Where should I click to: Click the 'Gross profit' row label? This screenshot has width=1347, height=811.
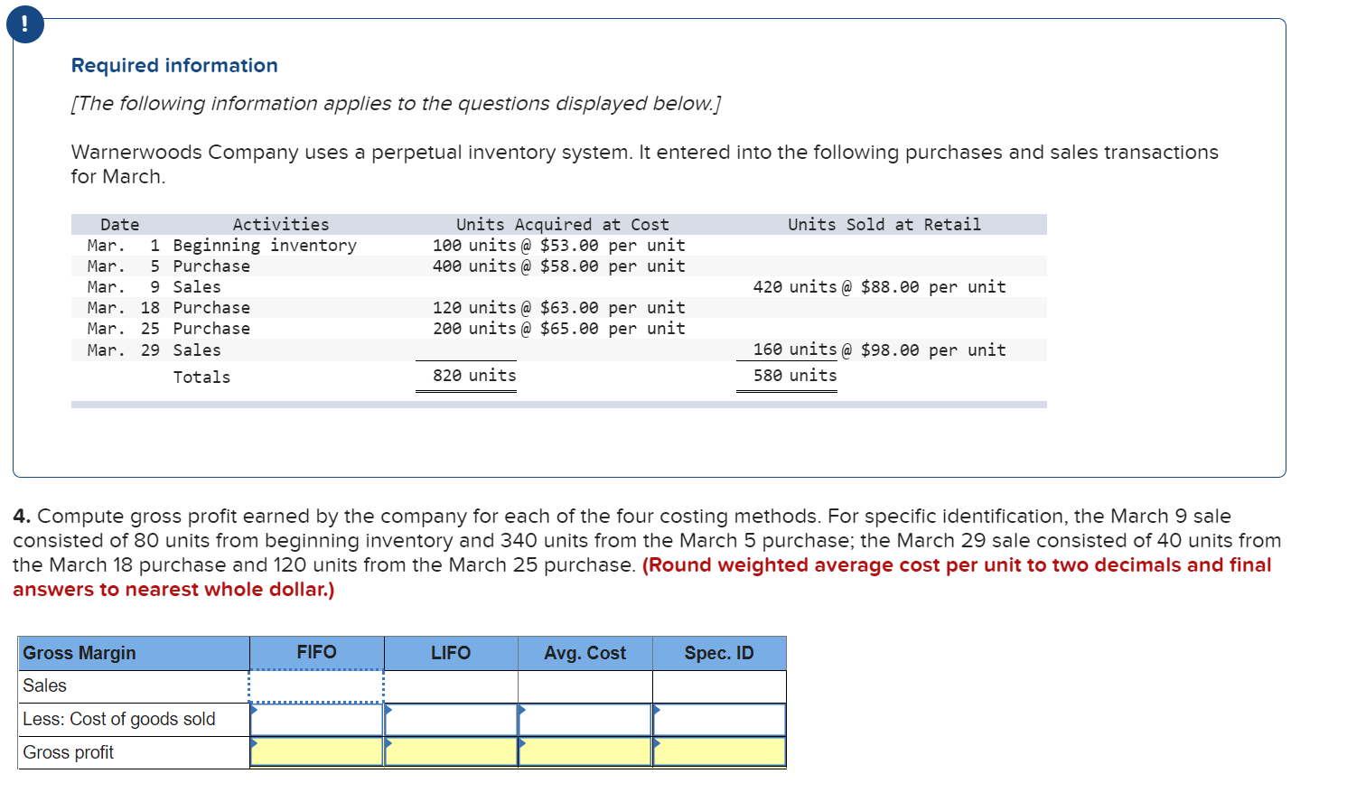click(x=69, y=752)
